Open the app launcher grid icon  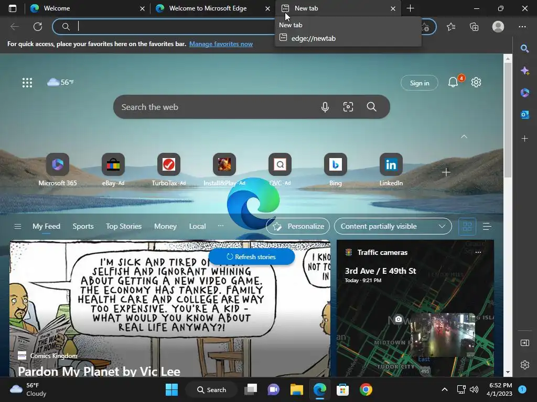[27, 83]
